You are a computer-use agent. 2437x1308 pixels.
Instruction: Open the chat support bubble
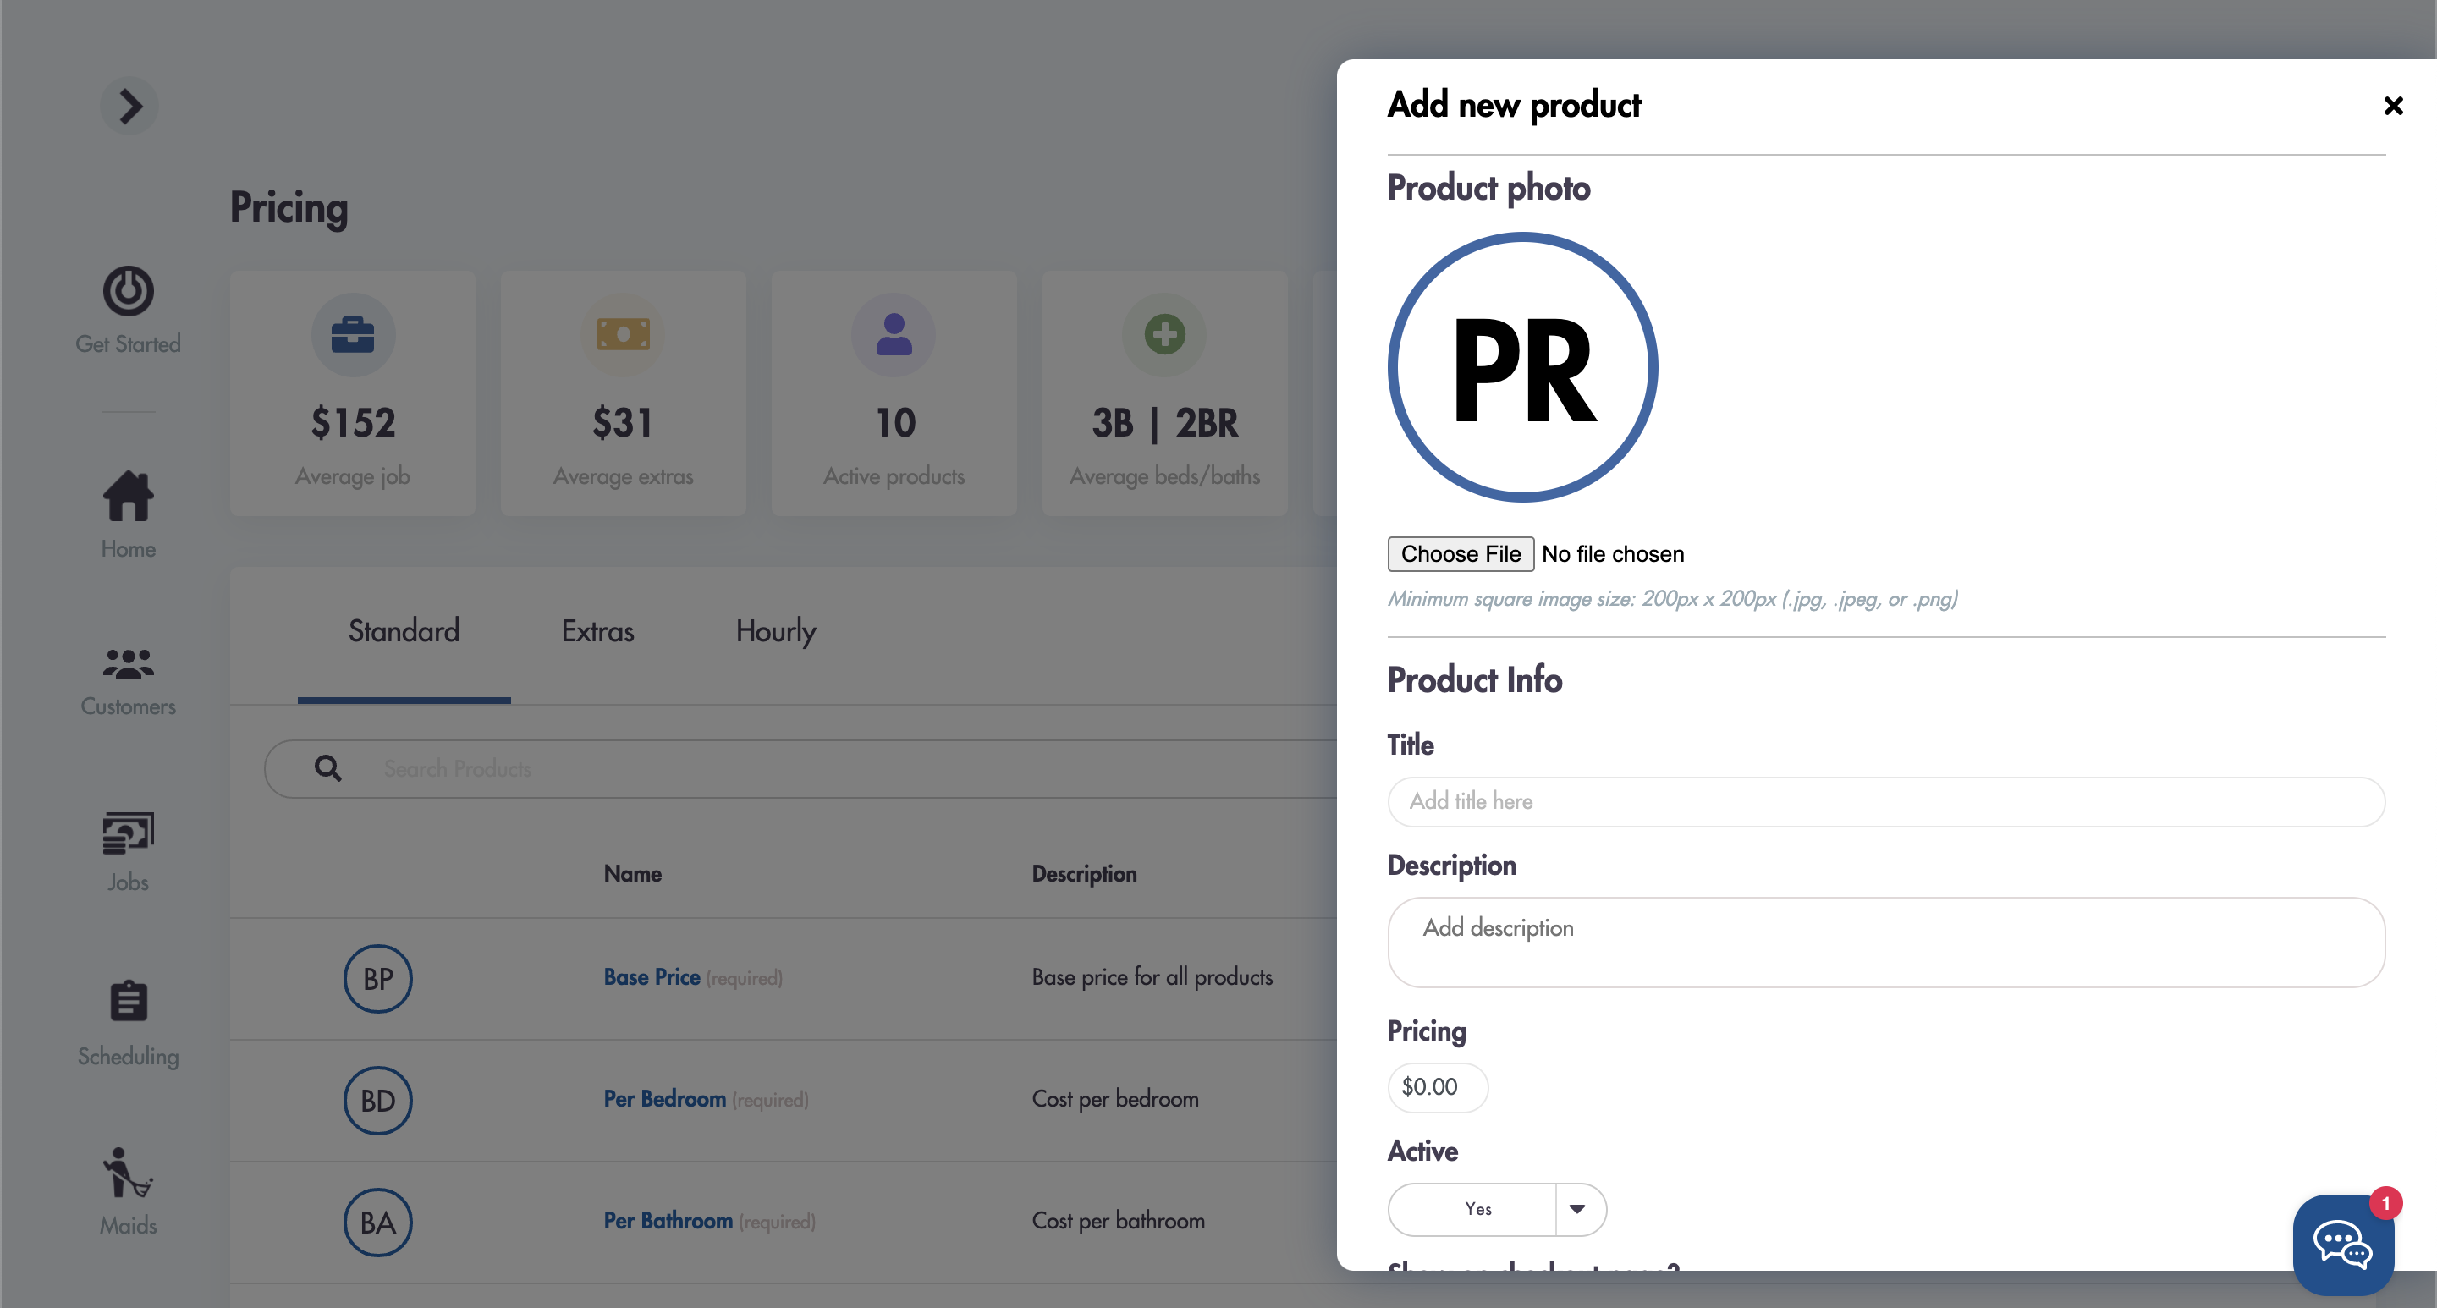2343,1245
